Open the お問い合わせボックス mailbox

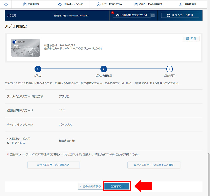point(132,15)
